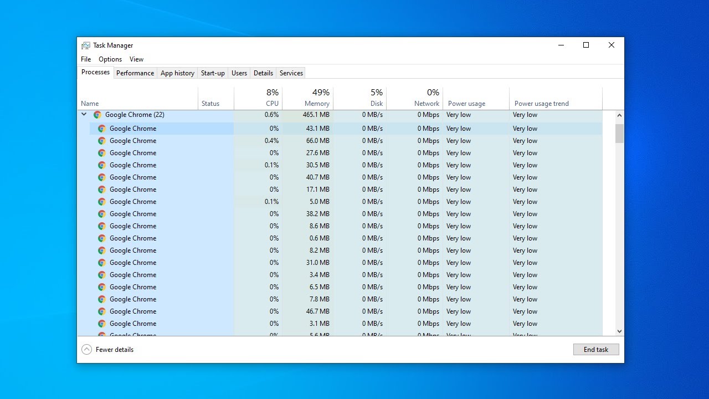Click the Chrome icon in the 46.7 MB row
709x399 pixels.
102,311
